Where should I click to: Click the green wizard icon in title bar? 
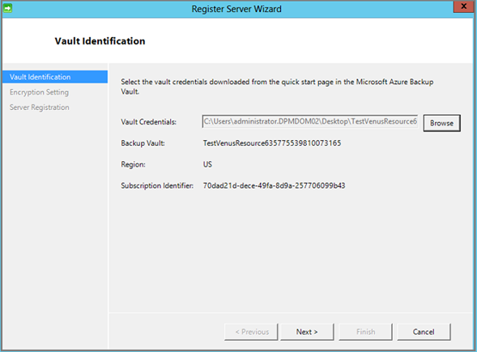click(x=7, y=8)
